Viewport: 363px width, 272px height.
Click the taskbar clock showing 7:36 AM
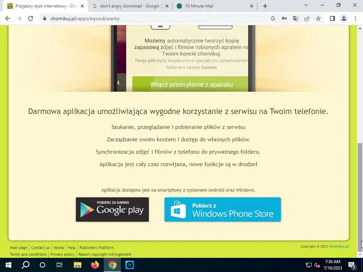tap(333, 265)
